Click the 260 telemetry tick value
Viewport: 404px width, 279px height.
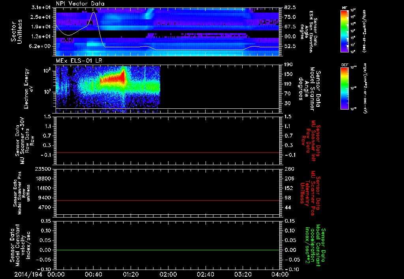(x=289, y=169)
